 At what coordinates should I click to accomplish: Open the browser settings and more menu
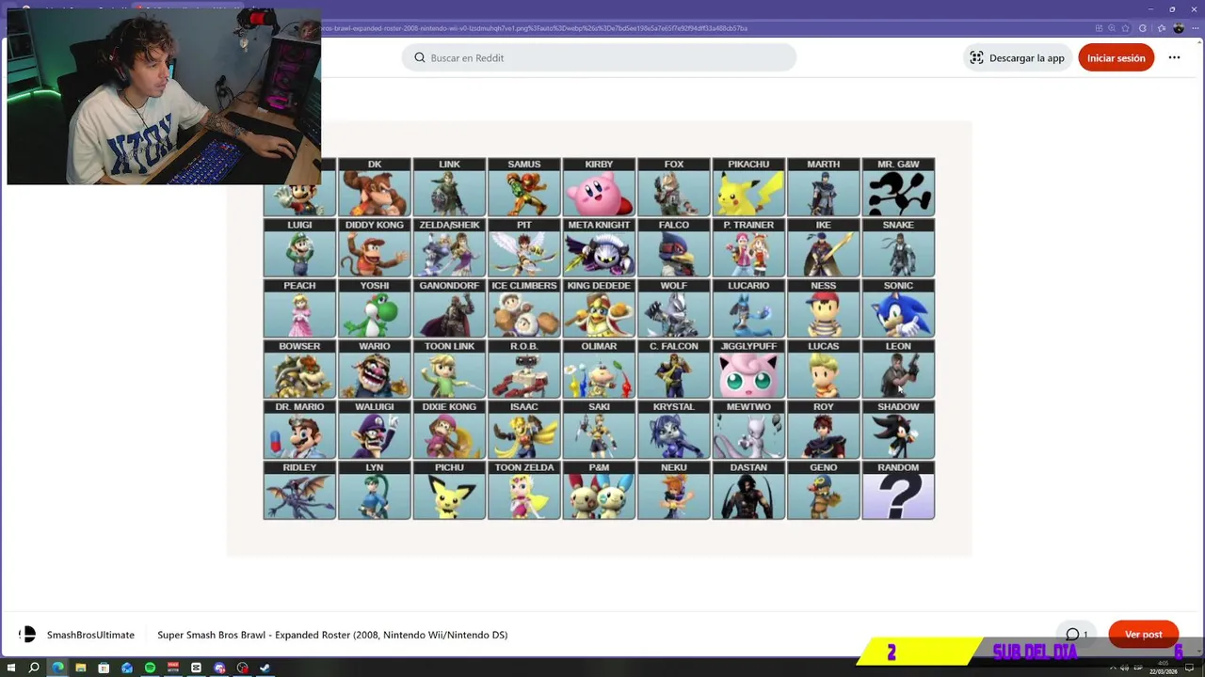[1196, 28]
